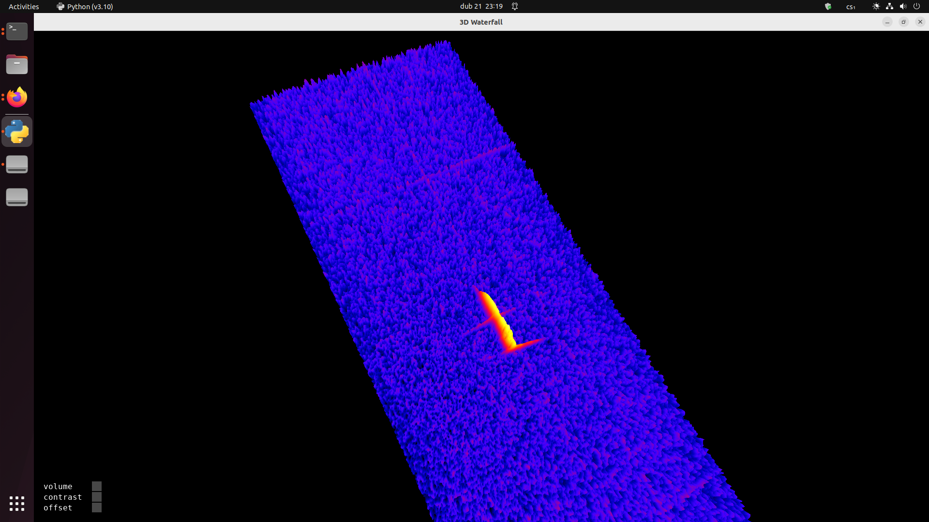Select the Python app dock icon
This screenshot has width=929, height=522.
click(17, 131)
